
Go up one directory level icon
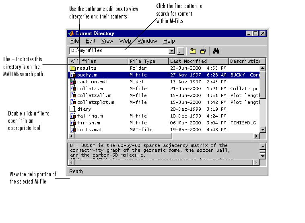(193, 51)
